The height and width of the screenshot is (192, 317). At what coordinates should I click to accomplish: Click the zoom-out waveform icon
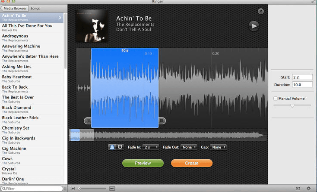[x=73, y=189]
